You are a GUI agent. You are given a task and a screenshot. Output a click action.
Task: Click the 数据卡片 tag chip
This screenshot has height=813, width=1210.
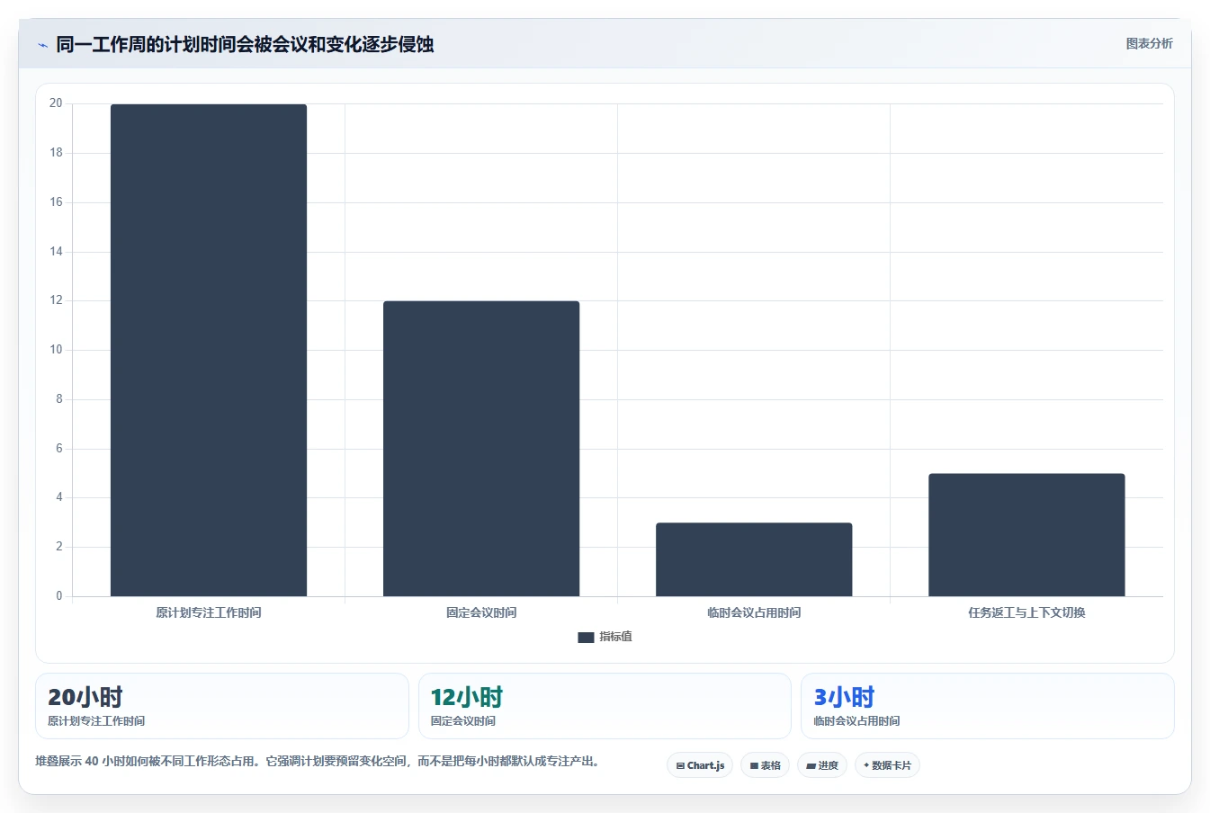point(887,765)
